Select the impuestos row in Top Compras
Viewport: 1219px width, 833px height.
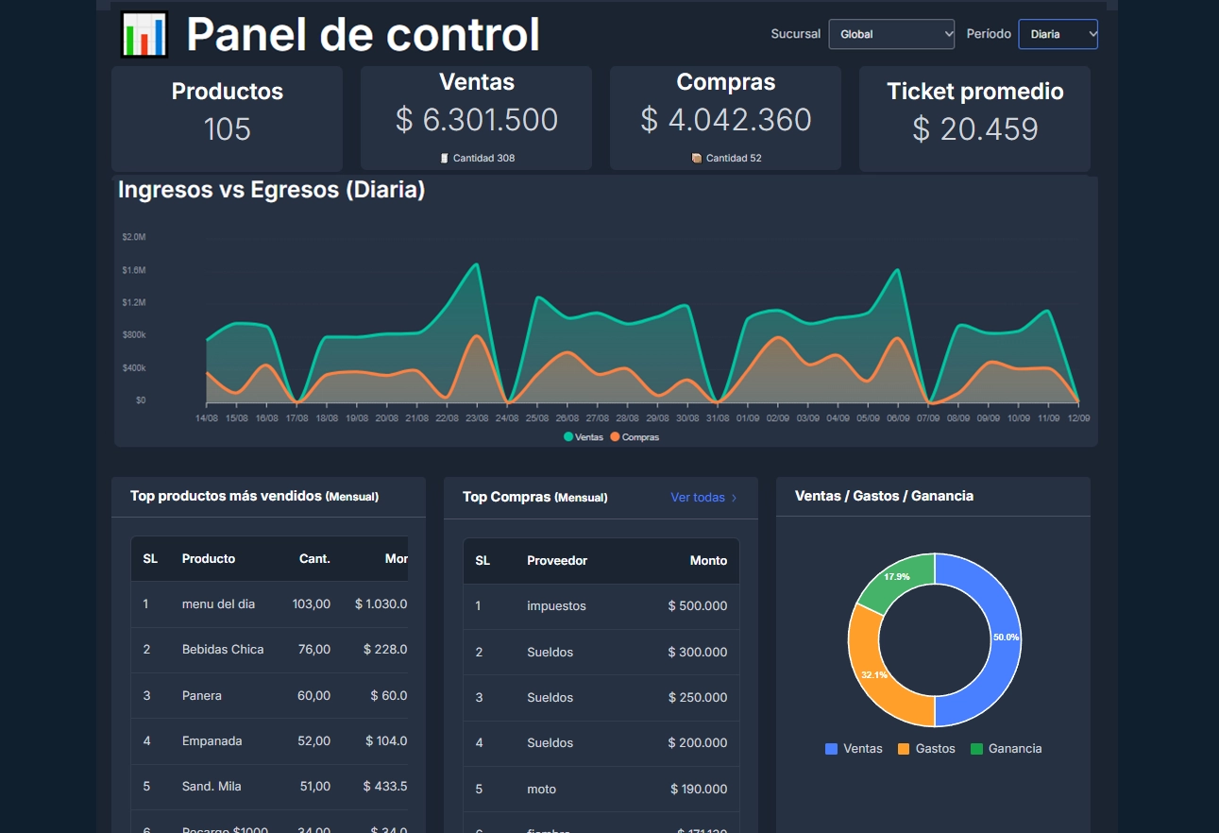556,606
